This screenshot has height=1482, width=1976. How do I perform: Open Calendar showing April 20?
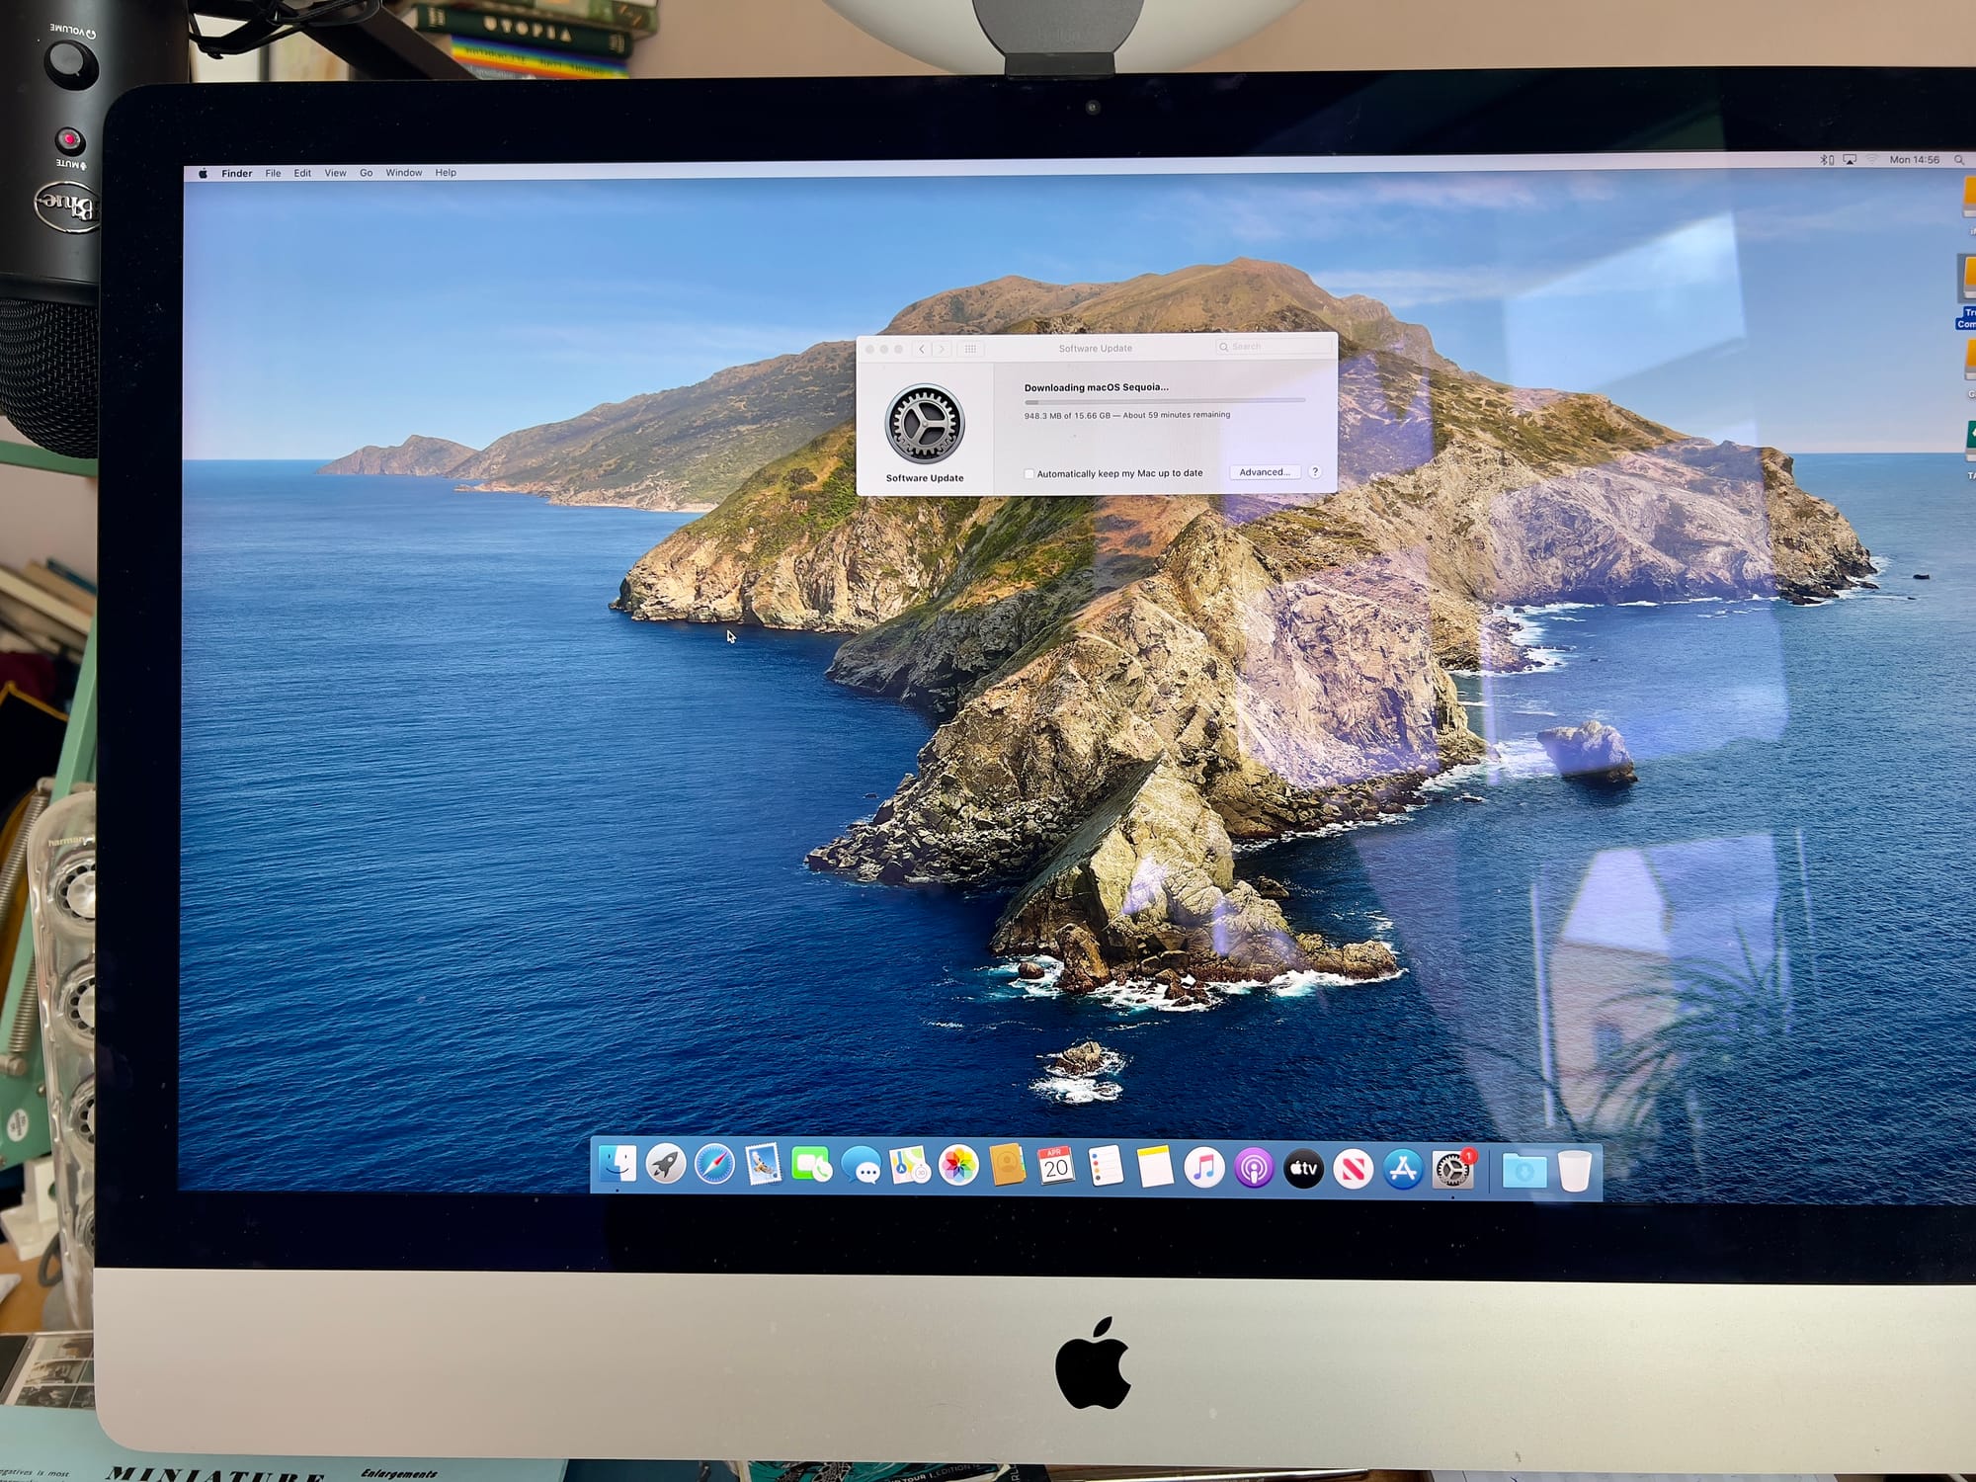pos(1055,1166)
